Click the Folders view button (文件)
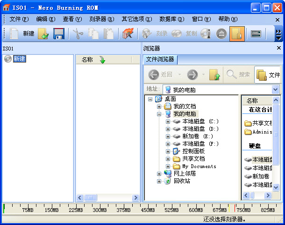This screenshot has height=225, width=285. (268, 75)
